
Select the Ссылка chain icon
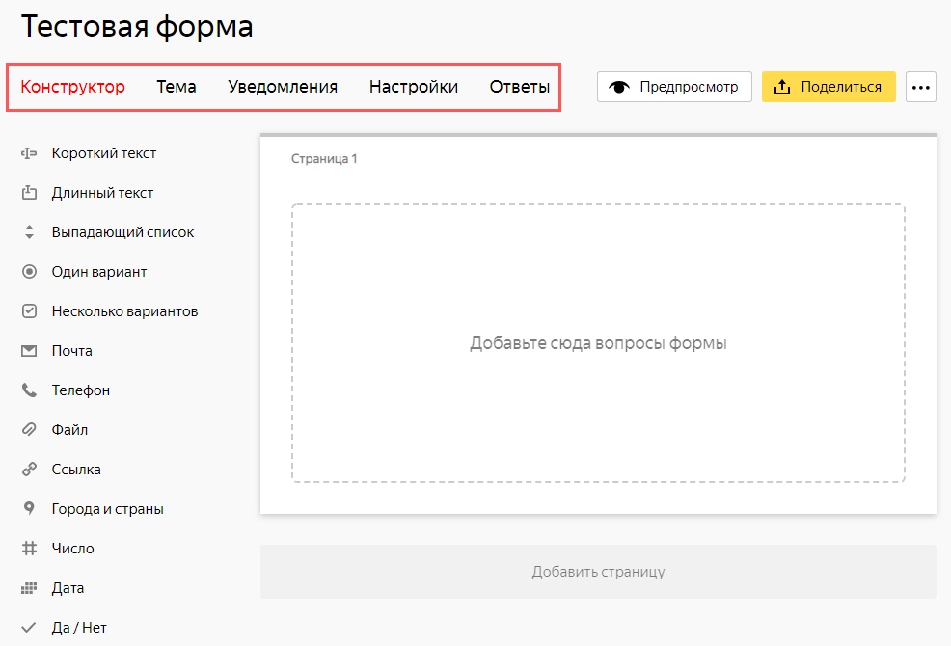click(29, 470)
